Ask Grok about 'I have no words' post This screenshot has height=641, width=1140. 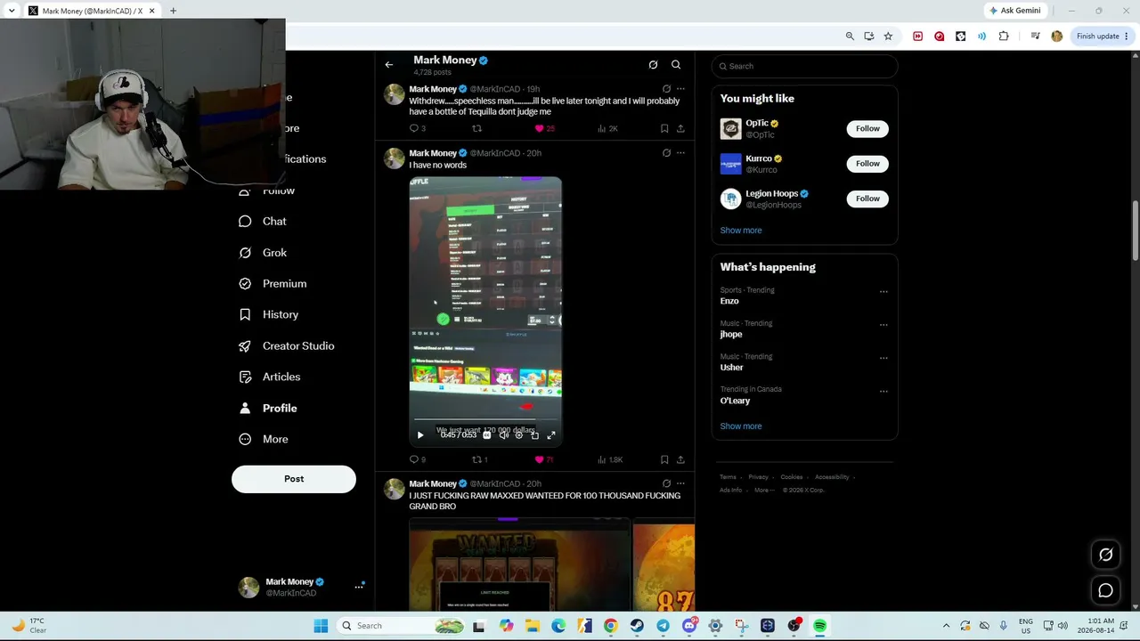point(666,153)
